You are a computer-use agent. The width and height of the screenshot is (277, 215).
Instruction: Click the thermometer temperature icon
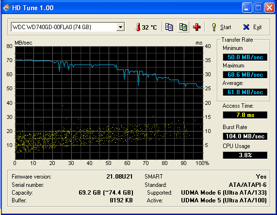pyautogui.click(x=138, y=27)
